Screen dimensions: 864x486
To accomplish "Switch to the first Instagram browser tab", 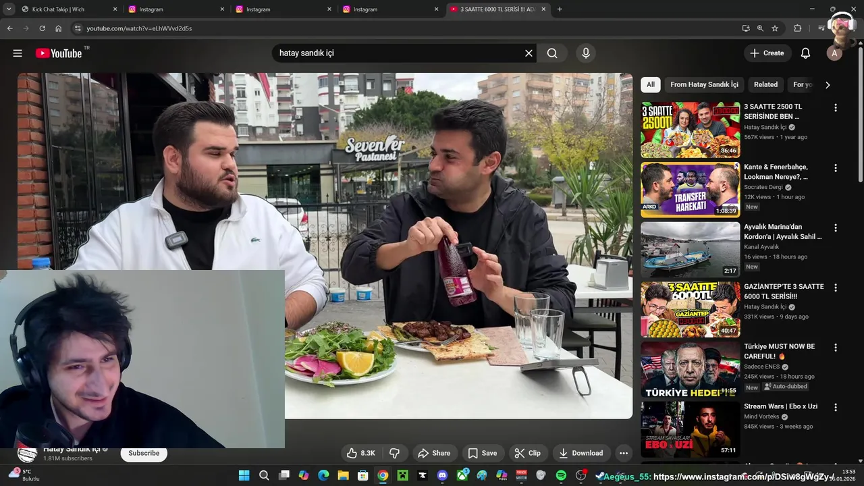I will coord(177,9).
